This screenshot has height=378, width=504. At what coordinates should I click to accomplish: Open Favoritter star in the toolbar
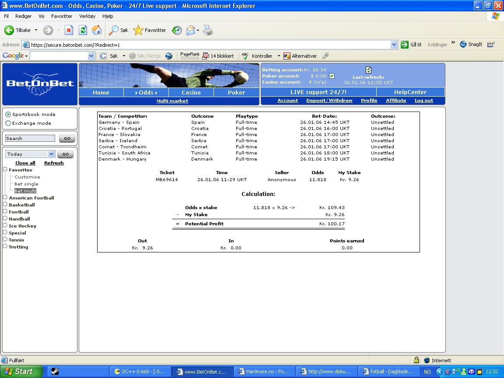[x=138, y=30]
